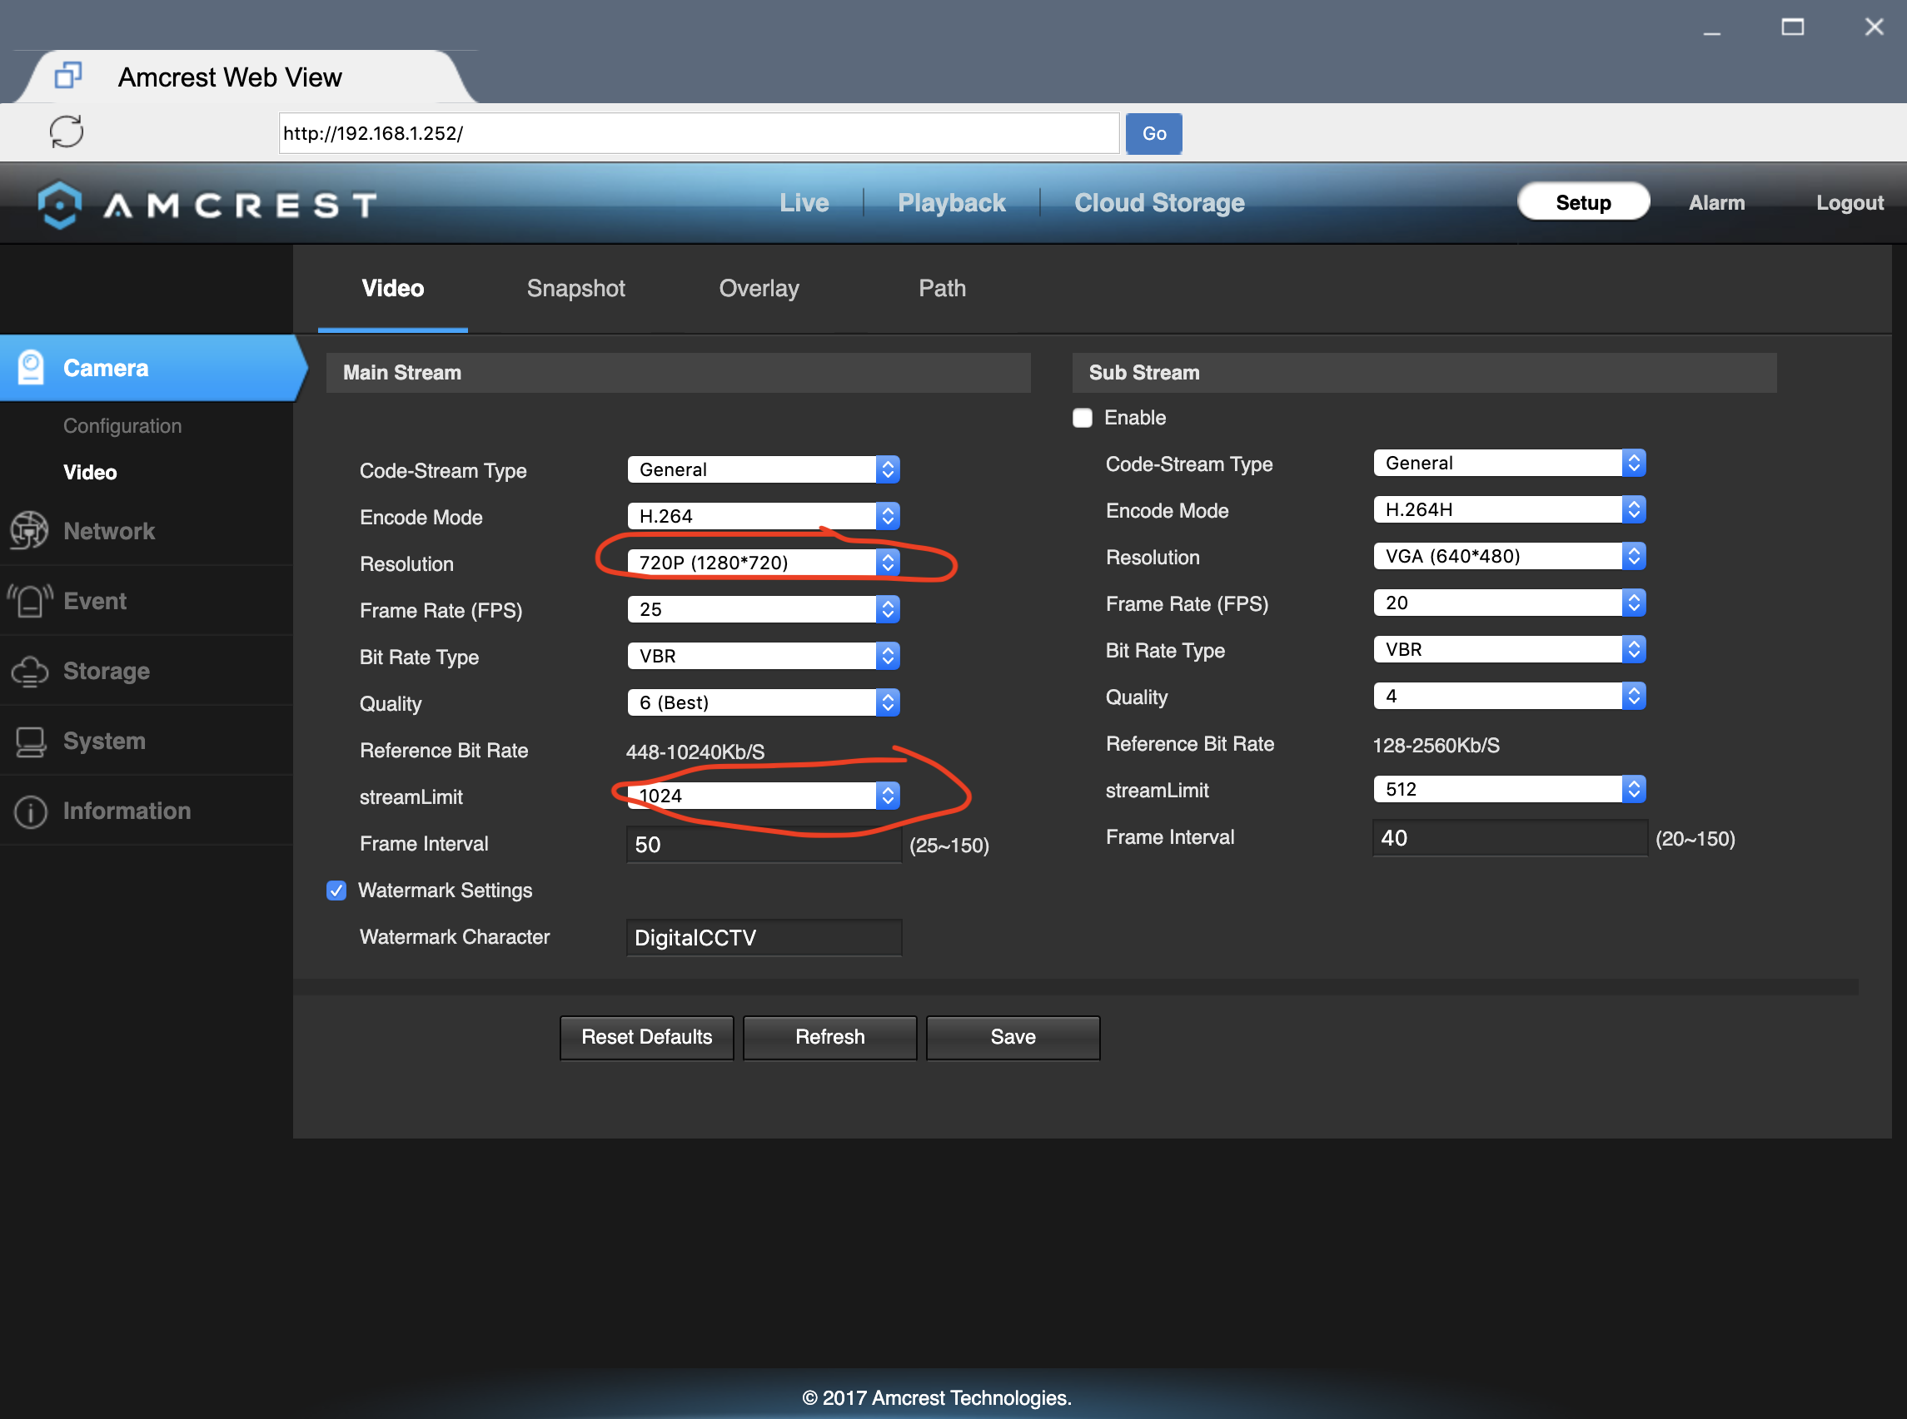Click Main Stream Frame Interval field
This screenshot has width=1907, height=1419.
click(763, 845)
